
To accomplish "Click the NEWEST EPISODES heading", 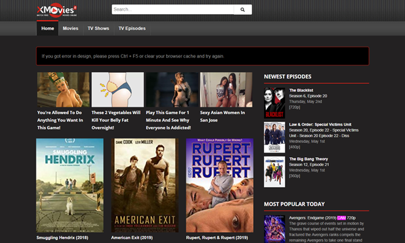I will [288, 77].
